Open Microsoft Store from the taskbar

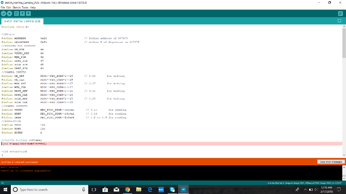(105, 189)
